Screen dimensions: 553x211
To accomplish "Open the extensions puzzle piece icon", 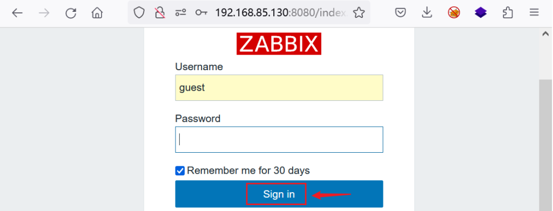I will pos(508,13).
